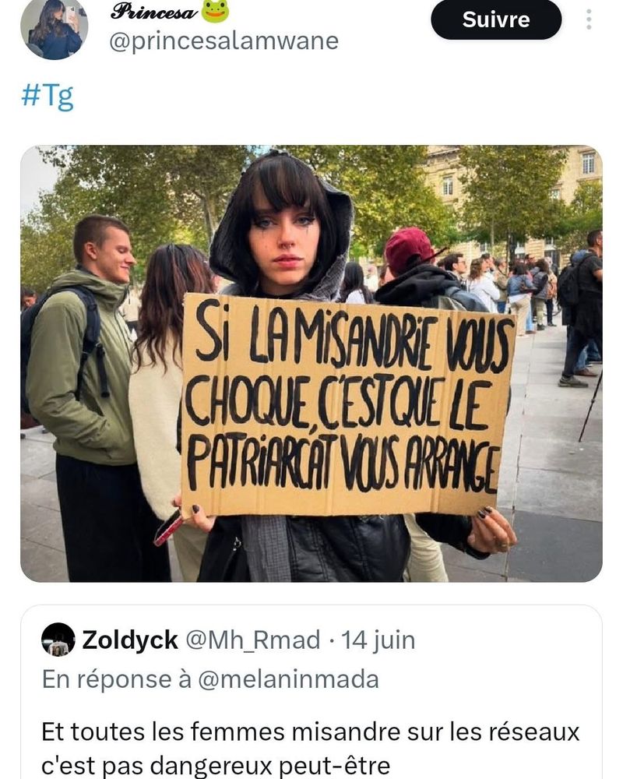Open the quoted tweet text about femmes misandre
Image resolution: width=623 pixels, height=779 pixels.
click(x=311, y=749)
